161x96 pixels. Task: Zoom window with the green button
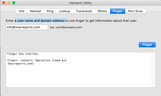coord(14,3)
